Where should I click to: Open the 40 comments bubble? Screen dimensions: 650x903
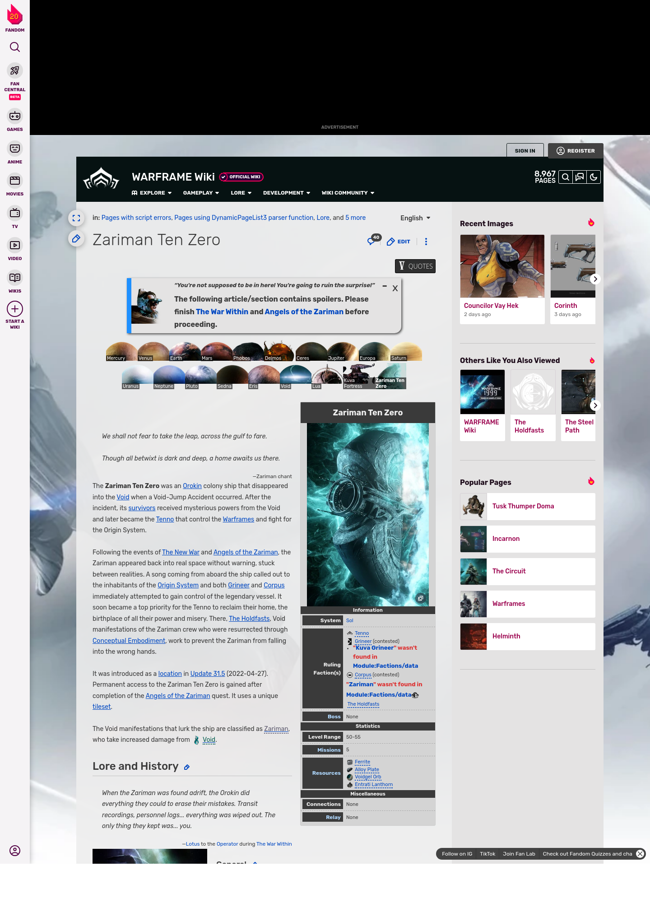(x=374, y=240)
